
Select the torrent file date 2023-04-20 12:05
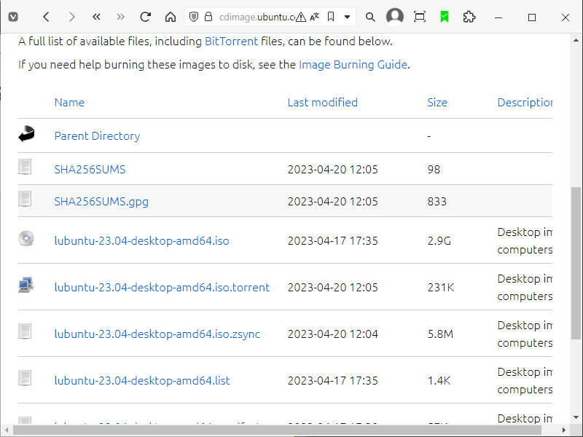point(333,287)
